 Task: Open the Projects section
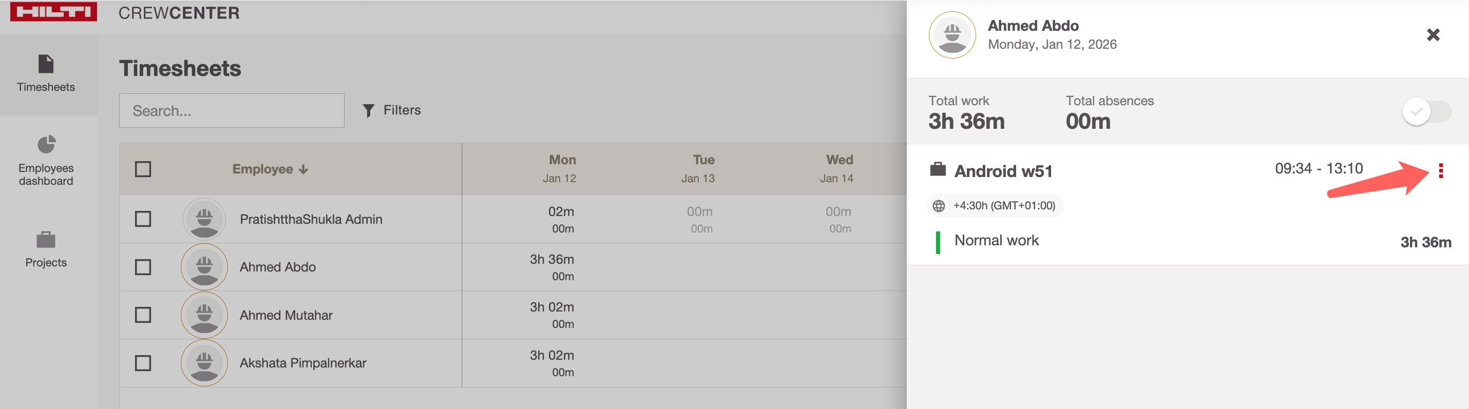46,249
